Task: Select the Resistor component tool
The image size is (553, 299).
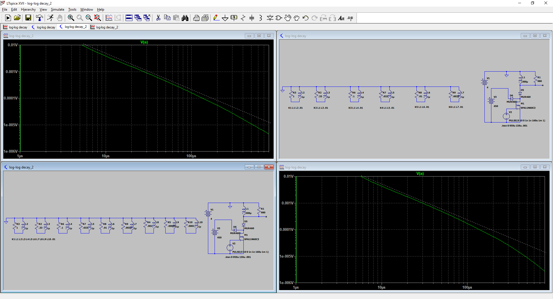Action: tap(243, 18)
